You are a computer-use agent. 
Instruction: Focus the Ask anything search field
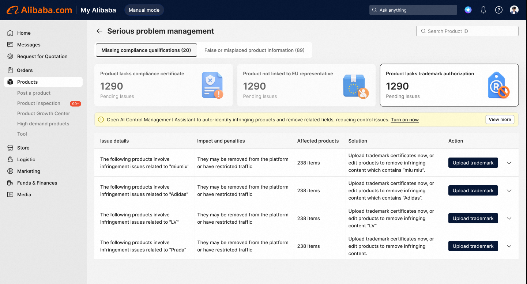413,10
